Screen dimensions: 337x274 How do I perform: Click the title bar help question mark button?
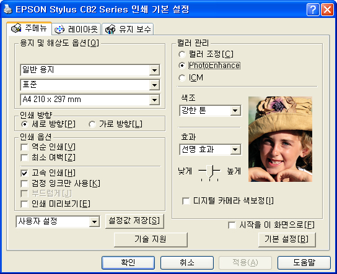tap(313, 10)
